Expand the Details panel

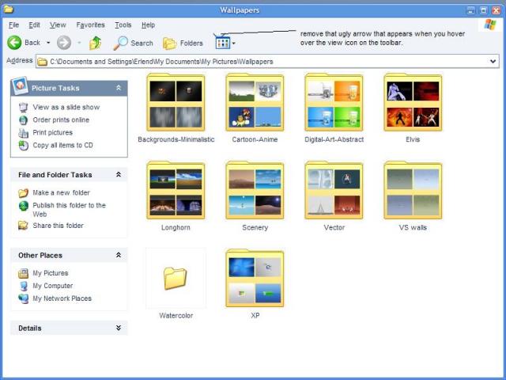click(x=119, y=328)
